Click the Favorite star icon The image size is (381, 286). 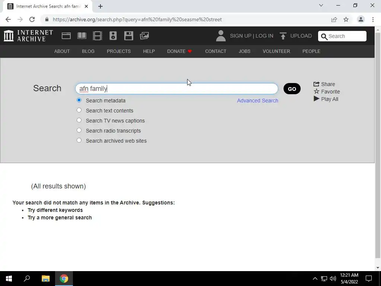[316, 92]
